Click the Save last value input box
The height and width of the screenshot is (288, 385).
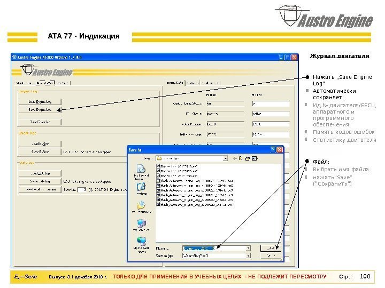click(82, 189)
